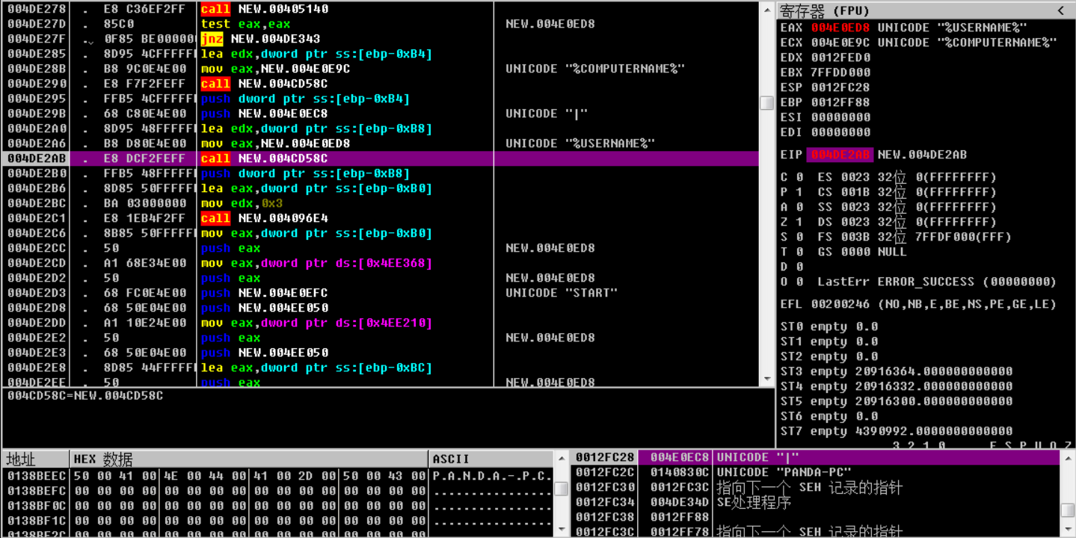Click the Z zero flag value
The height and width of the screenshot is (538, 1076).
click(799, 222)
